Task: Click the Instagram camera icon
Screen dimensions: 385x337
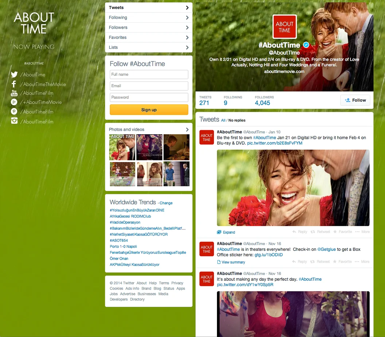Action: pos(14,121)
